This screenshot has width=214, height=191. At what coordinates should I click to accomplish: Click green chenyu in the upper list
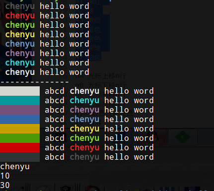pyautogui.click(x=20, y=25)
